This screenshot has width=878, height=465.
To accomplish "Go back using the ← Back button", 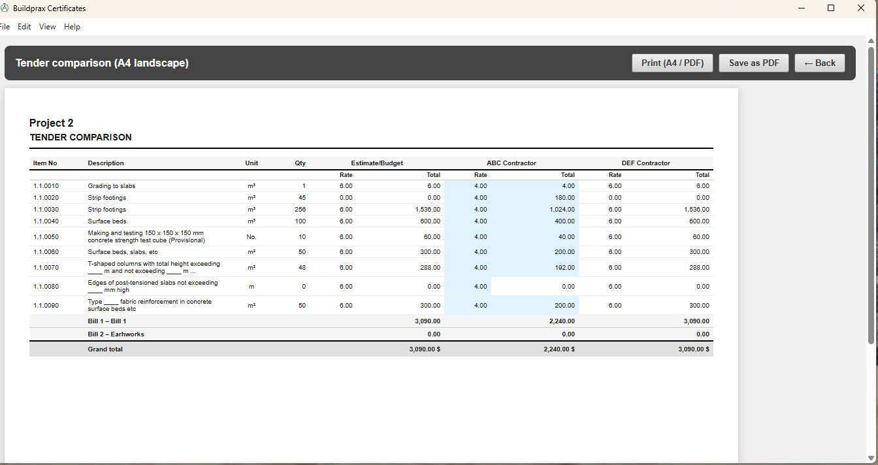I will [820, 63].
